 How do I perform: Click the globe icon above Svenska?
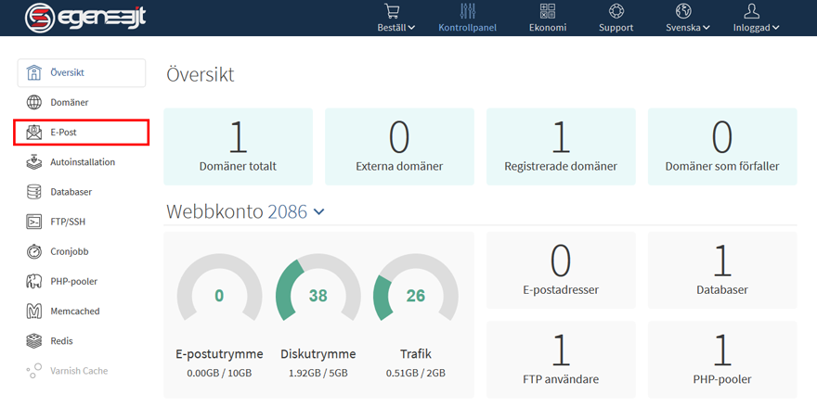coord(683,11)
